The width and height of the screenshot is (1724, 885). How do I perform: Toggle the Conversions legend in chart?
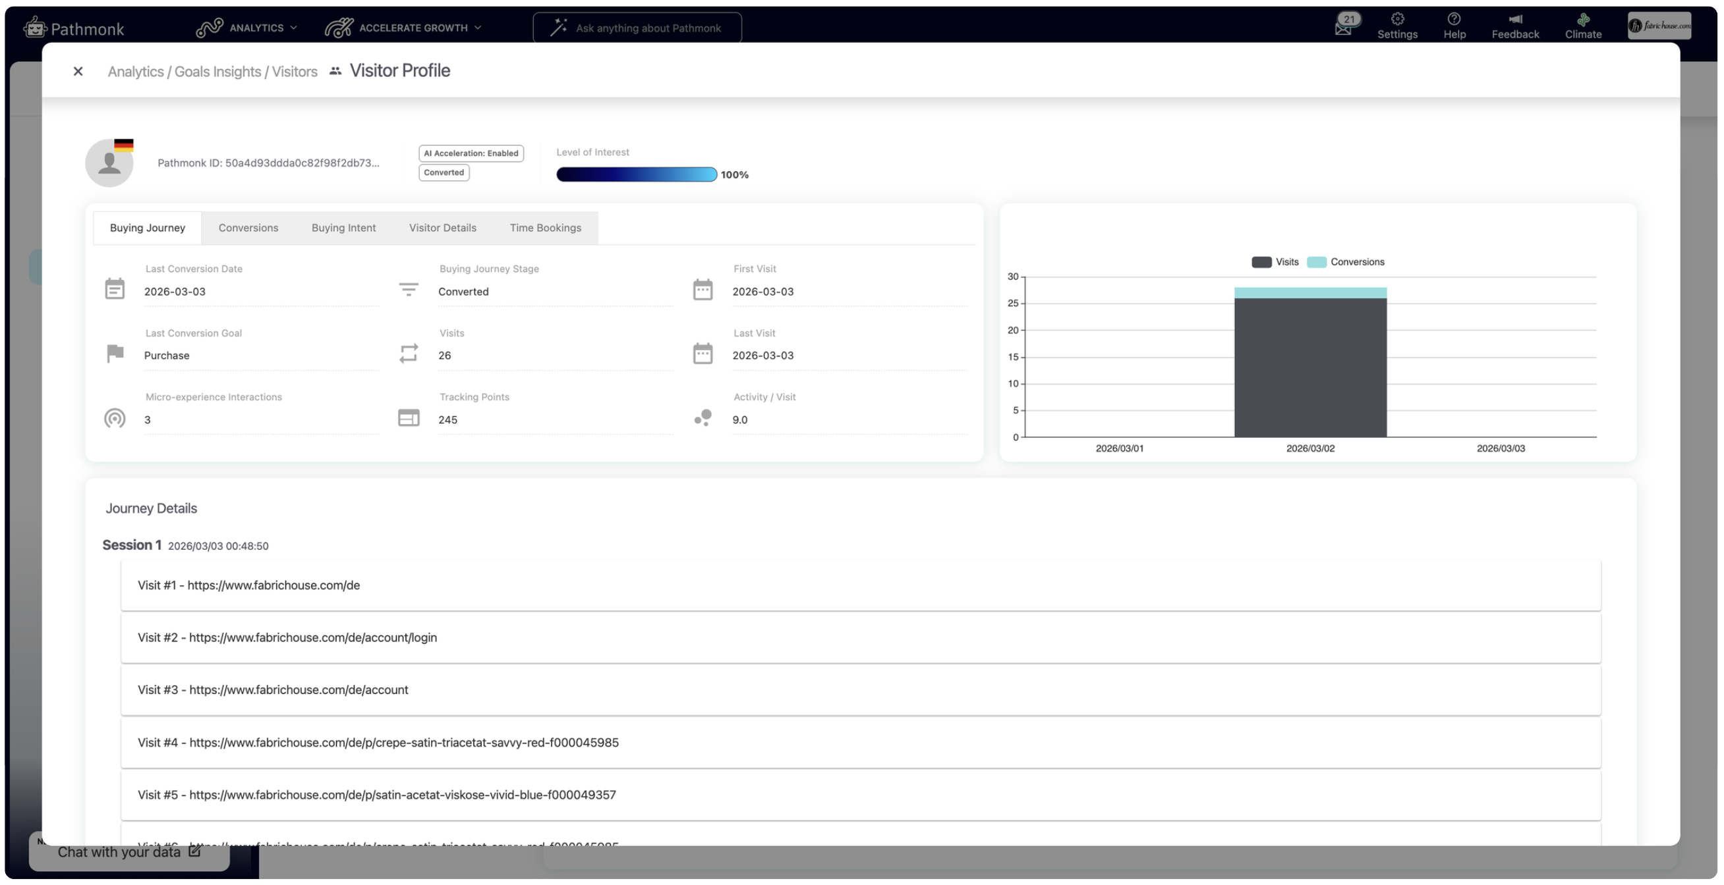pos(1345,262)
